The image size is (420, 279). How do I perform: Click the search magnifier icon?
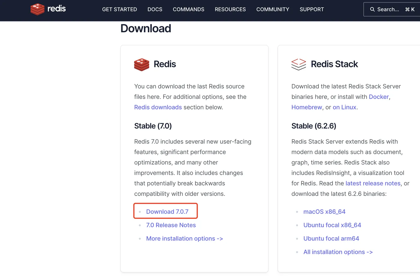tap(372, 9)
